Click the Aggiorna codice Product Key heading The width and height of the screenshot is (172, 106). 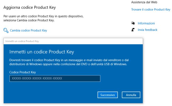pos(30,7)
